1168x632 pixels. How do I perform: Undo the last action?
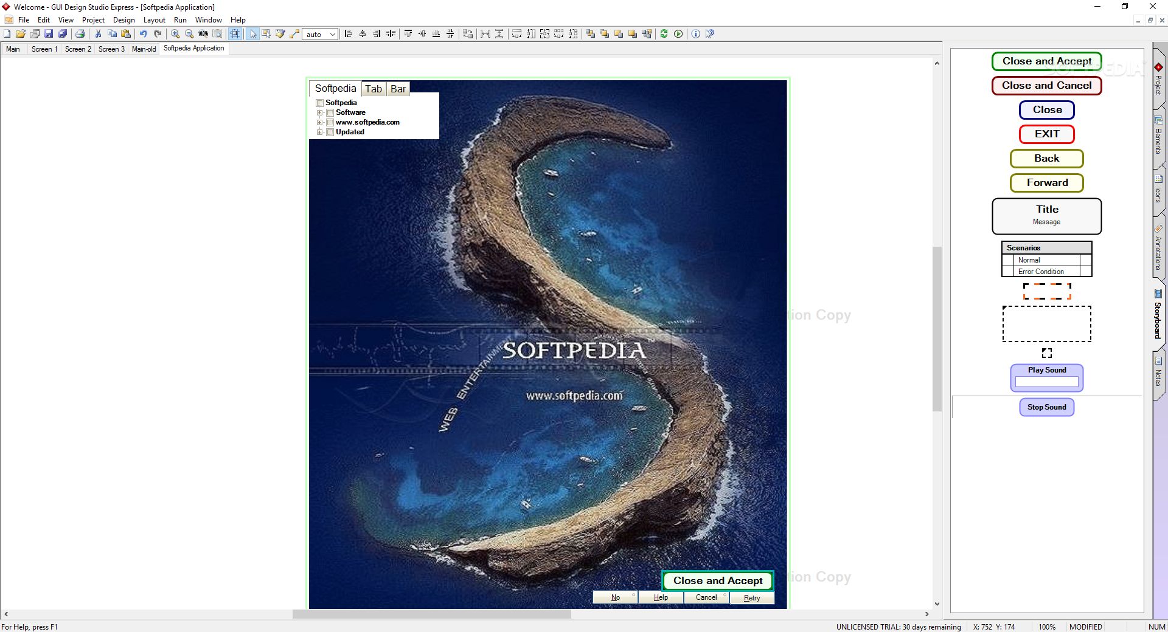[x=144, y=34]
